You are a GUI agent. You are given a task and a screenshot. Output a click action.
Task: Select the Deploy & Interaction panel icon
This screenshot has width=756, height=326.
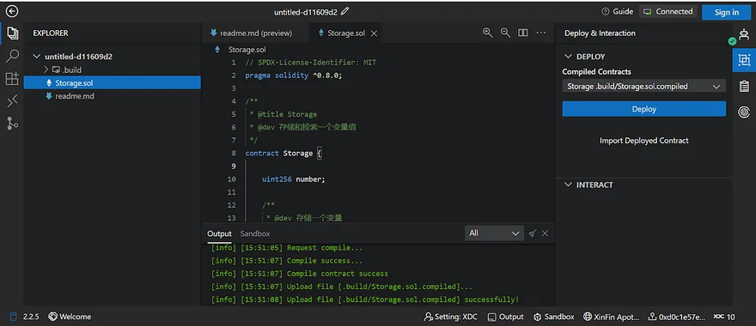(x=744, y=60)
